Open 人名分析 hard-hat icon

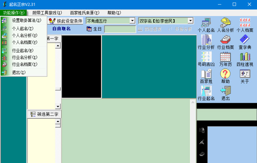pos(225,25)
